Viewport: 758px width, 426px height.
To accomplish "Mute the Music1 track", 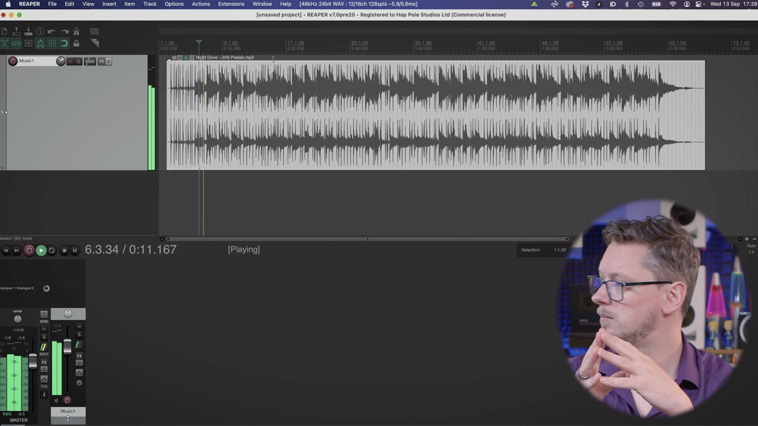I will 70,61.
